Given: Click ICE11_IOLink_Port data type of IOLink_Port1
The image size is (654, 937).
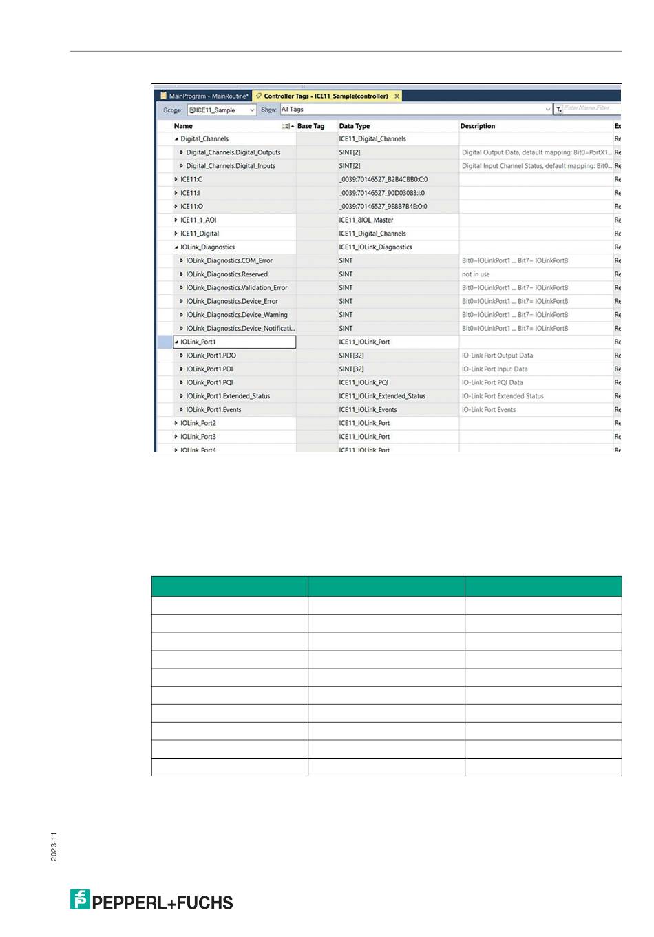Looking at the screenshot, I should [364, 342].
